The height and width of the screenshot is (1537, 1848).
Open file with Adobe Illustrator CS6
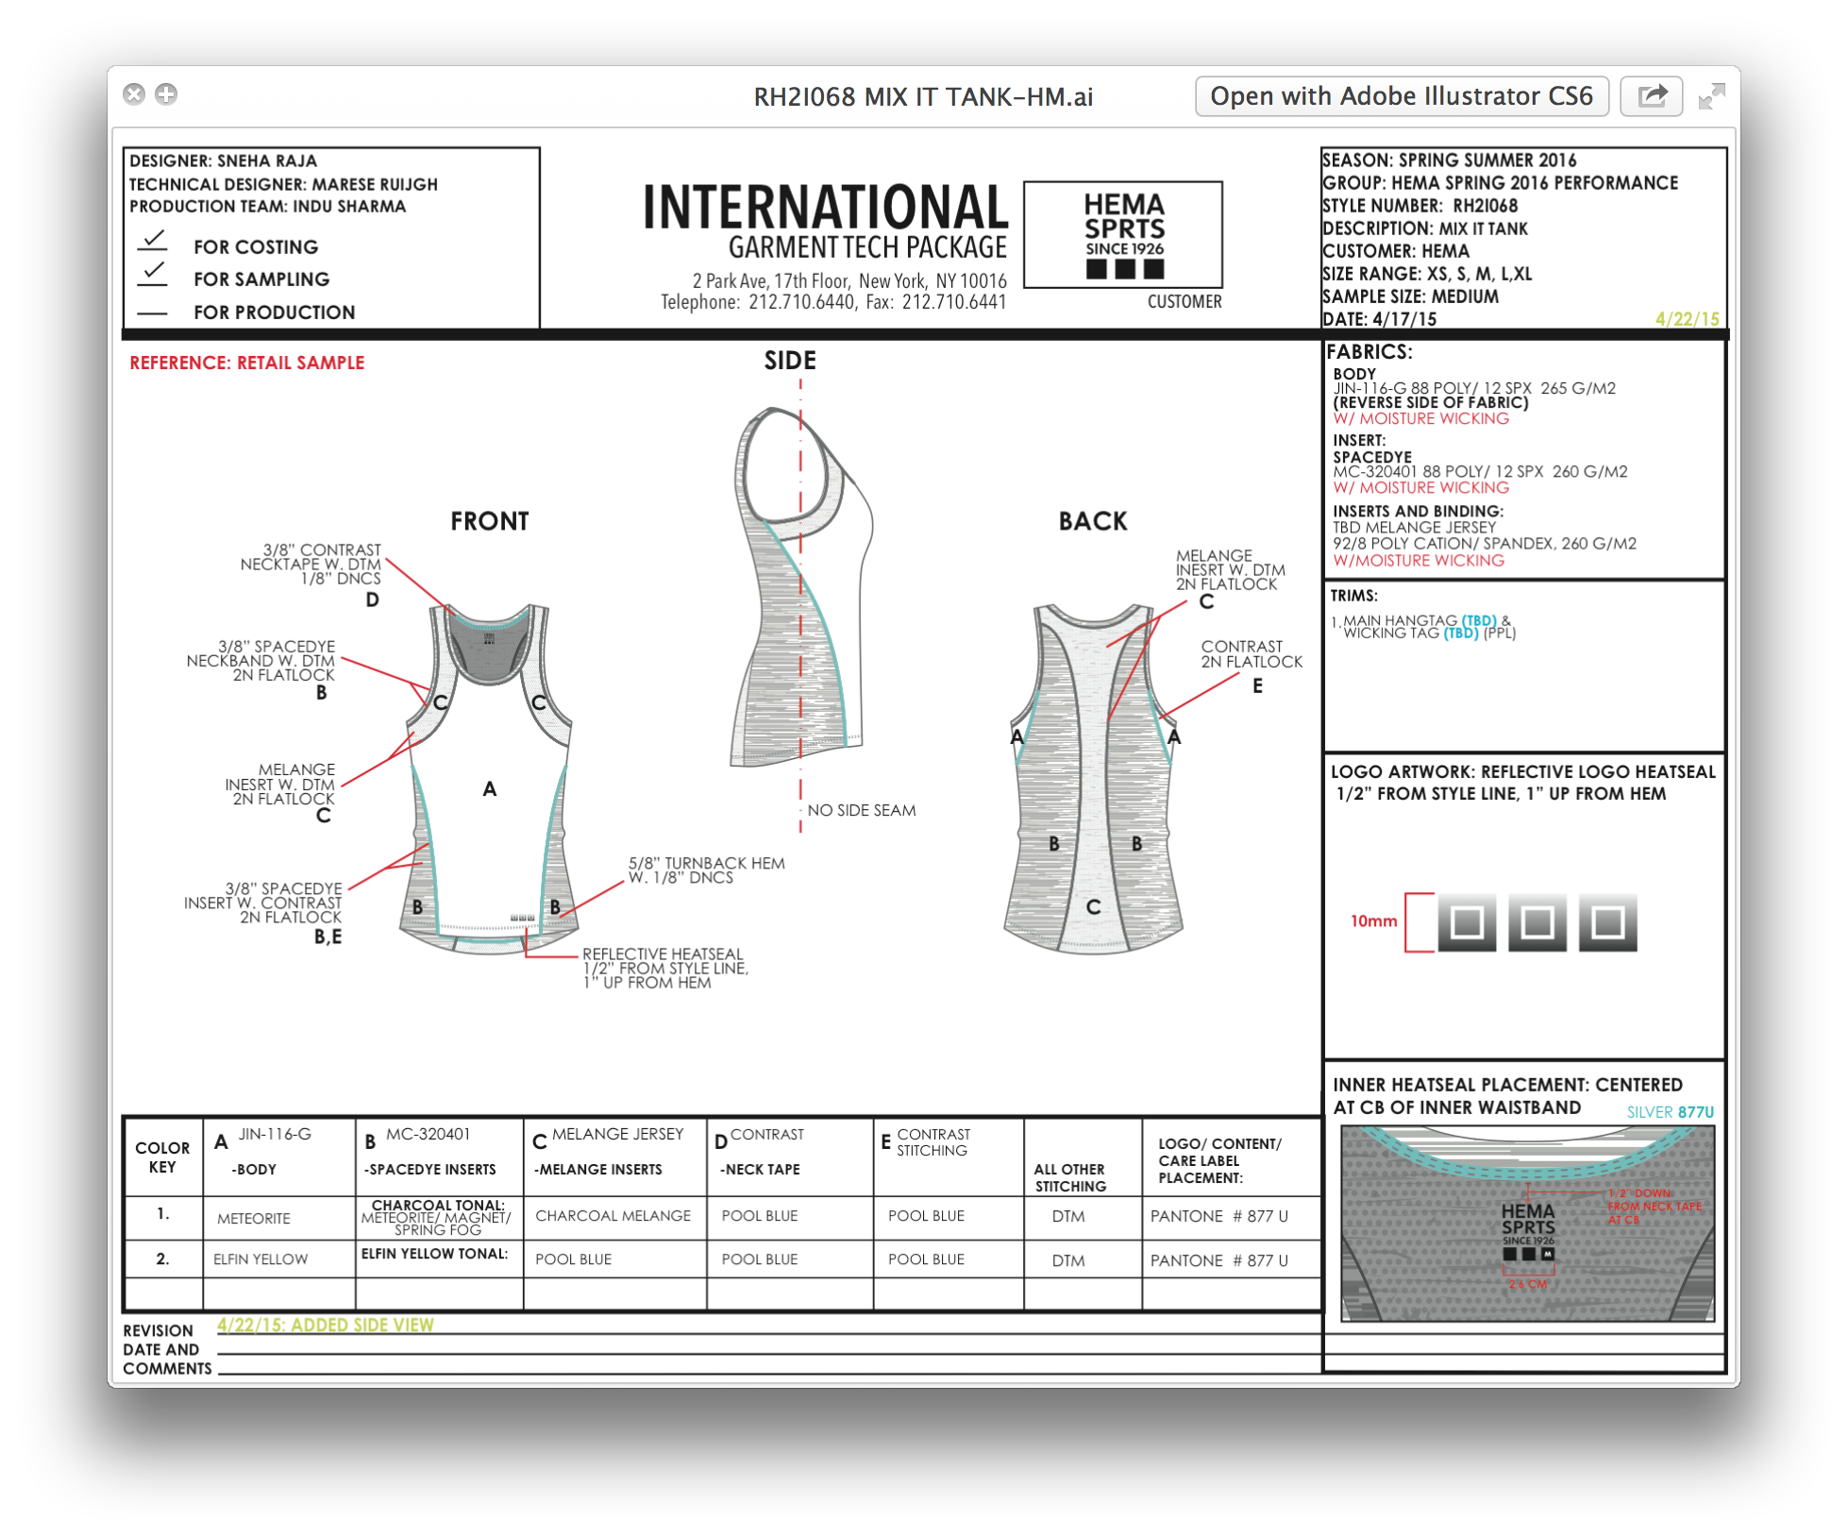(1401, 96)
